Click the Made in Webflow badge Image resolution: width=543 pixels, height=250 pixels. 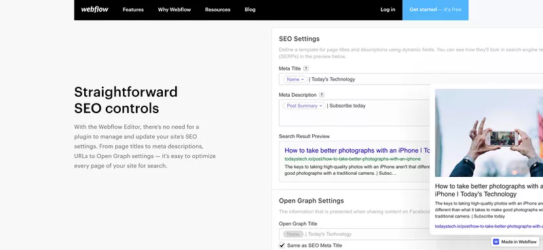[515, 242]
